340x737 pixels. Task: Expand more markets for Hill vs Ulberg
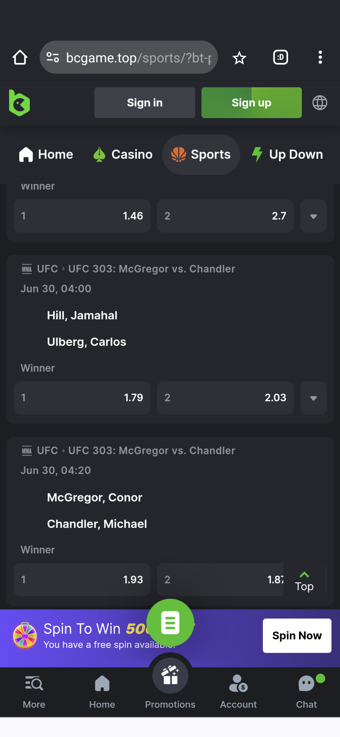pyautogui.click(x=313, y=398)
